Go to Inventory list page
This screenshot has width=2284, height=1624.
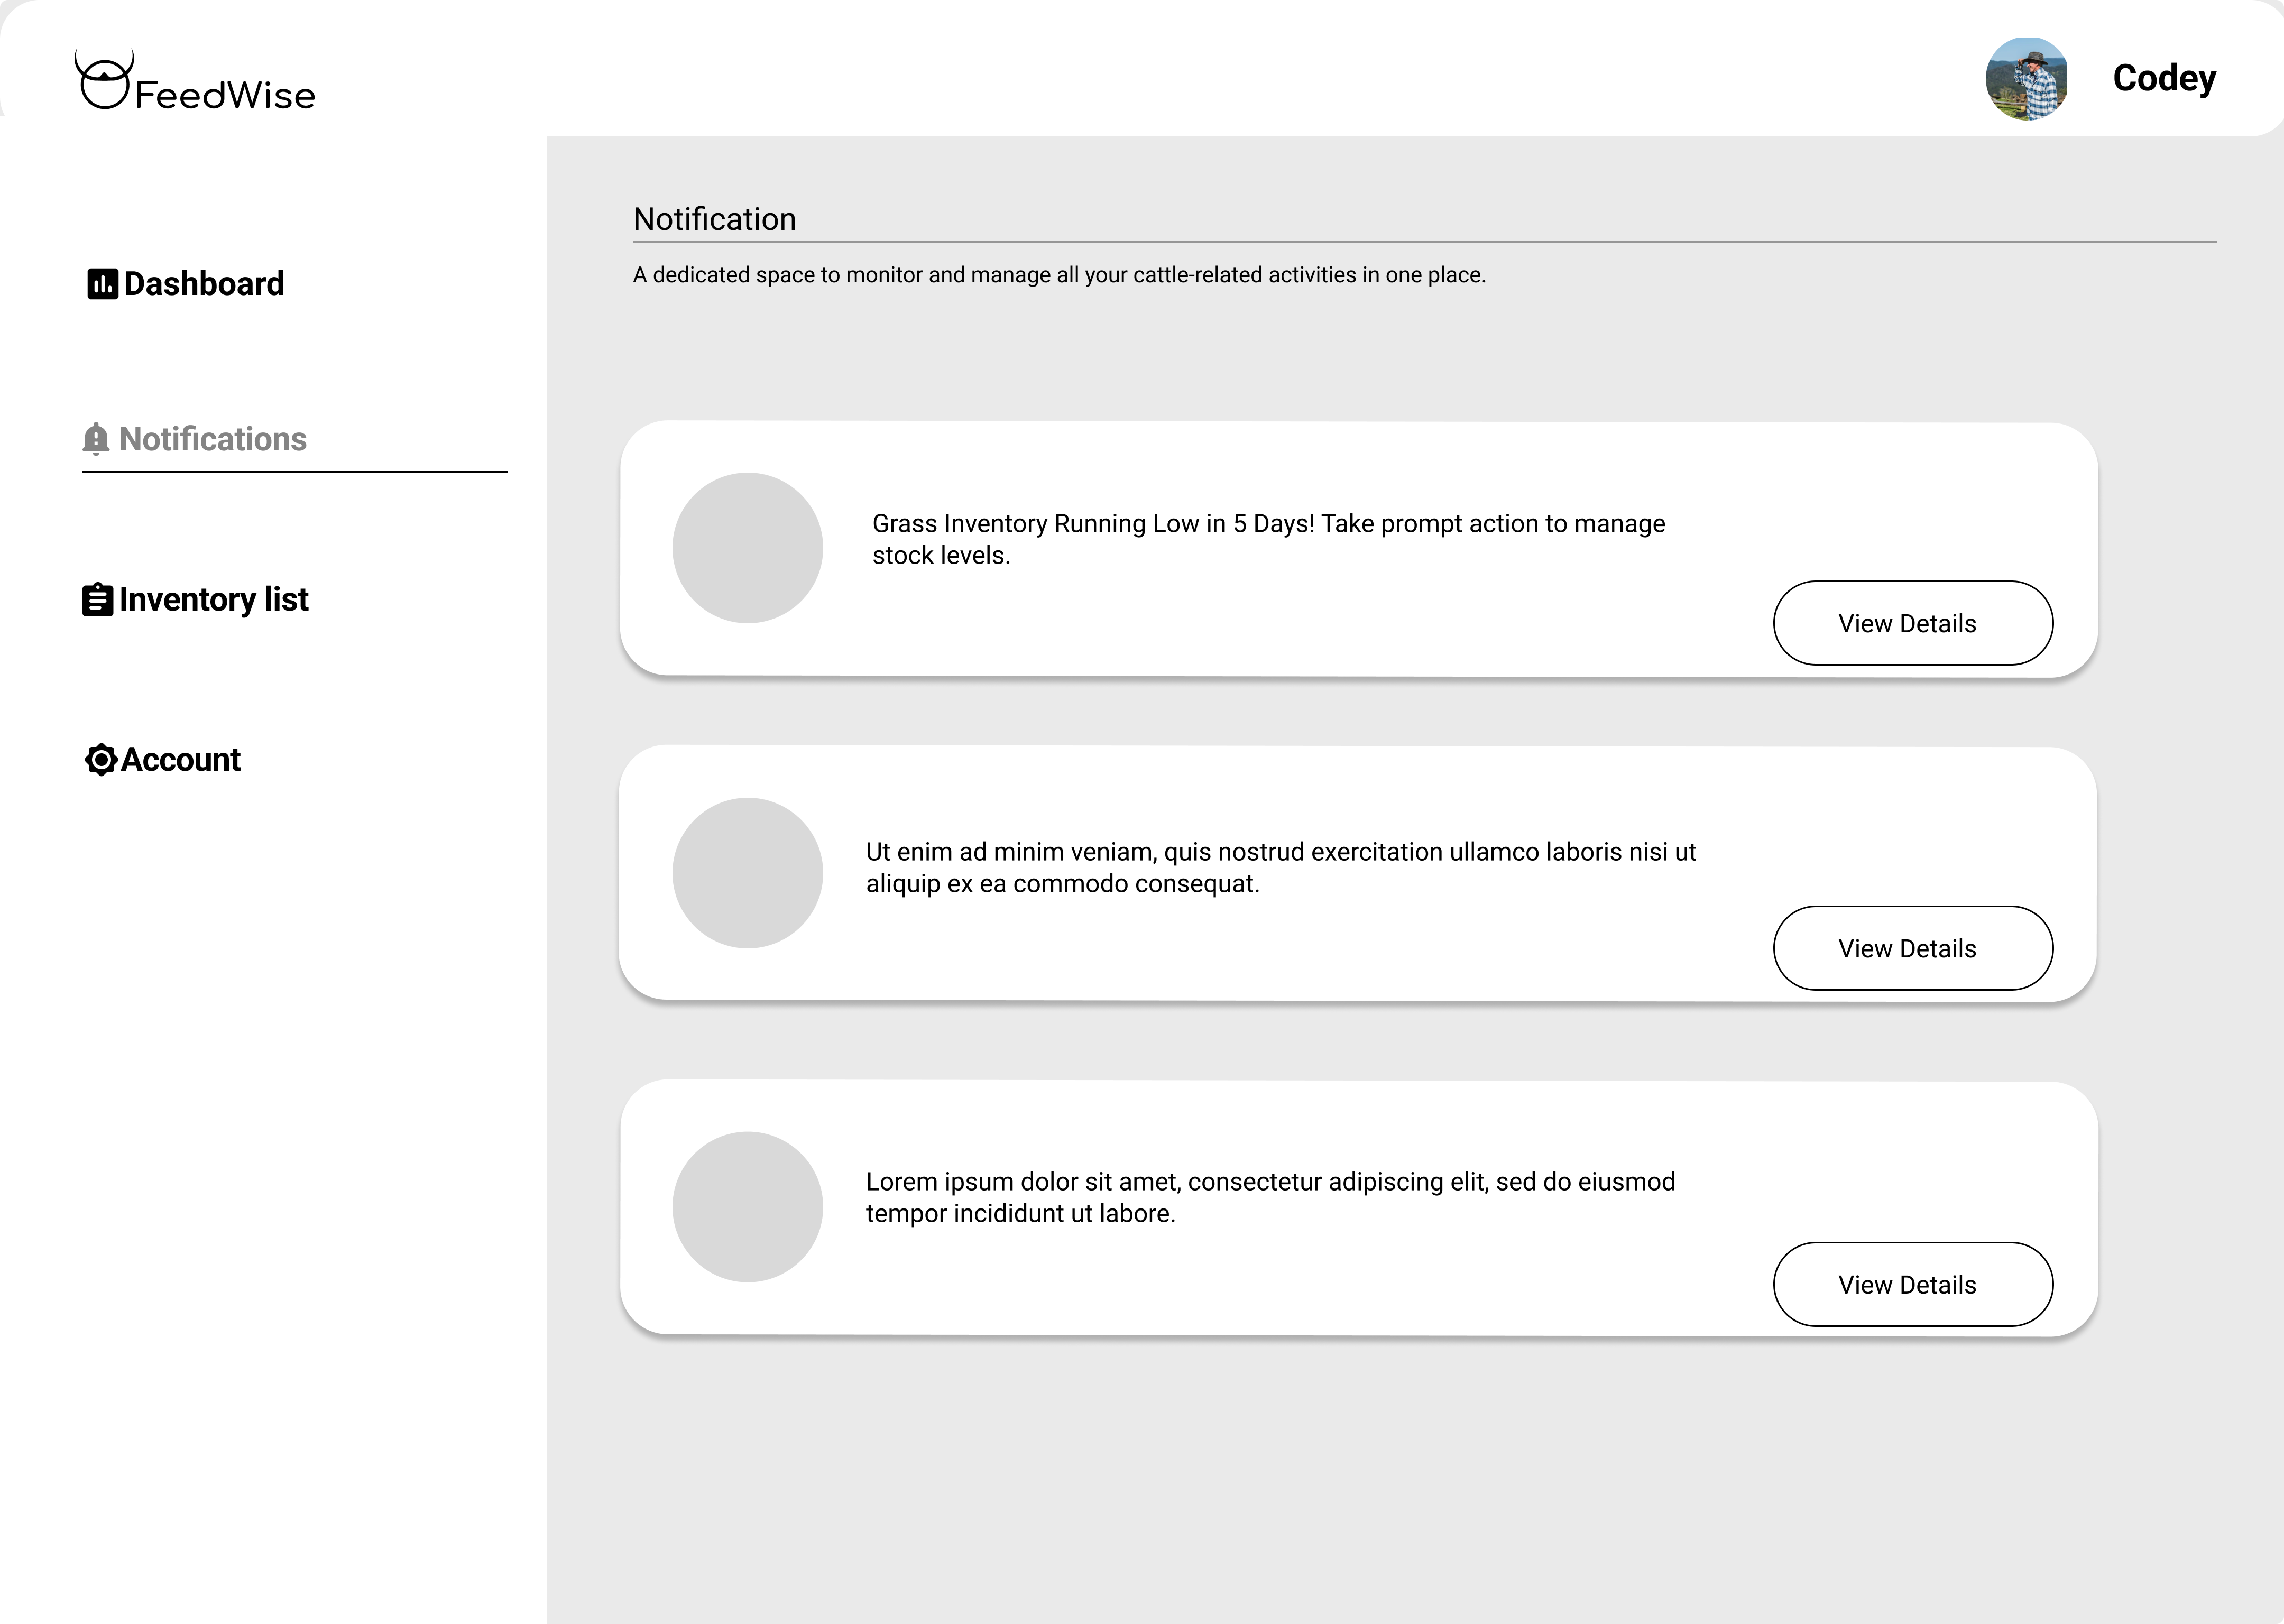pyautogui.click(x=196, y=600)
